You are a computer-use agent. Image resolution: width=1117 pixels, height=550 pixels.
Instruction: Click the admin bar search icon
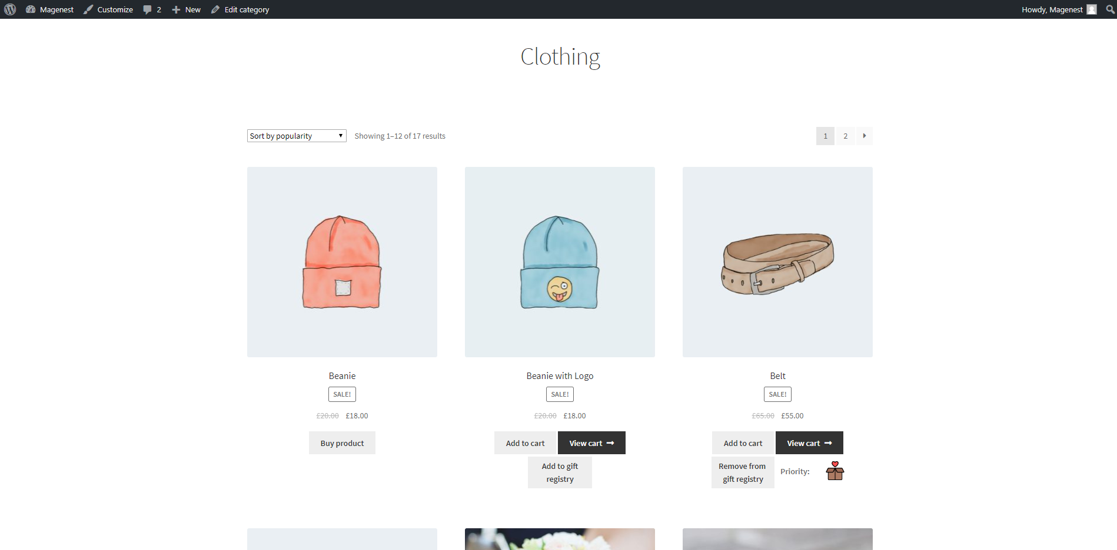(1110, 9)
